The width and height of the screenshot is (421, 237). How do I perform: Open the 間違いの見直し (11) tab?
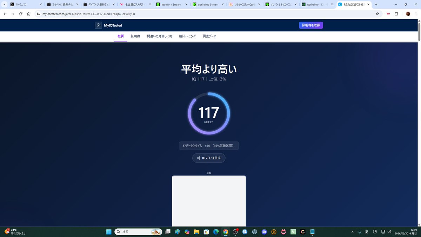(160, 36)
